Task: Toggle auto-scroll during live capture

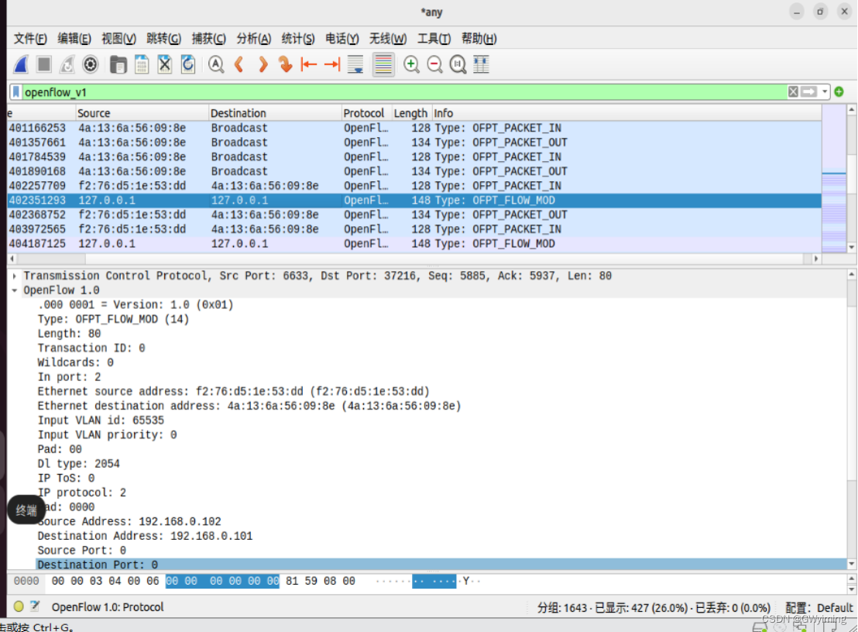Action: click(x=355, y=64)
